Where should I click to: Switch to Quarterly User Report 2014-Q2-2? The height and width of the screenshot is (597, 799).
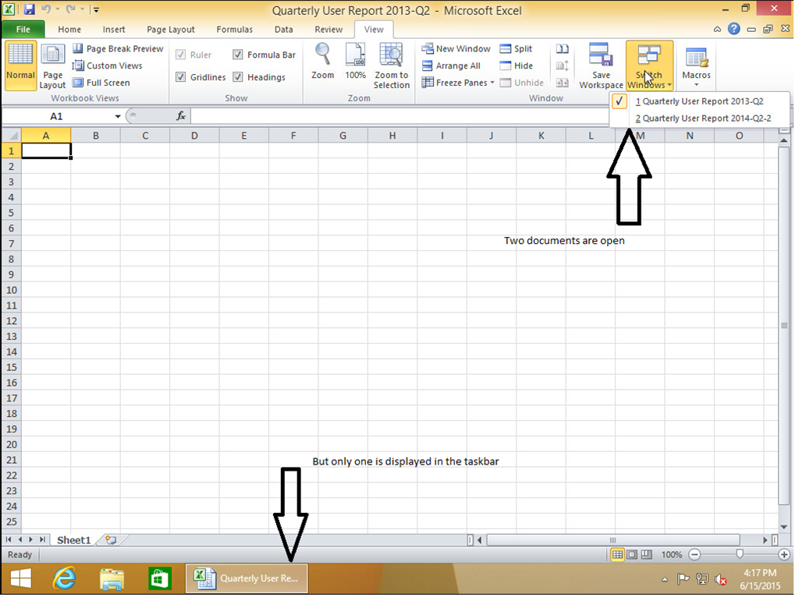(x=700, y=118)
